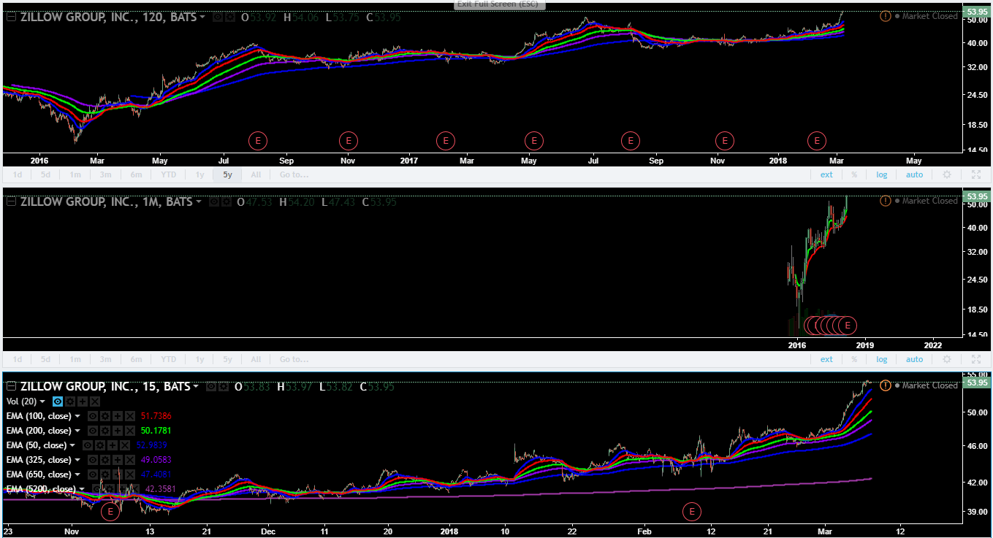Click the plus icon beside EMA (325, close)
Screen dimensions: 993x538
118,460
